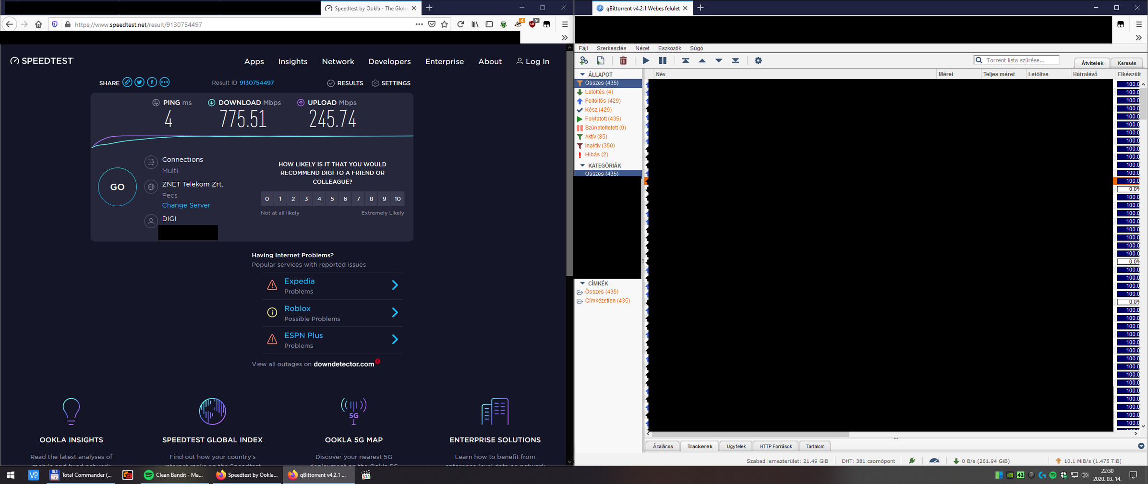Move torrent up in queue
The image size is (1148, 484).
[702, 60]
